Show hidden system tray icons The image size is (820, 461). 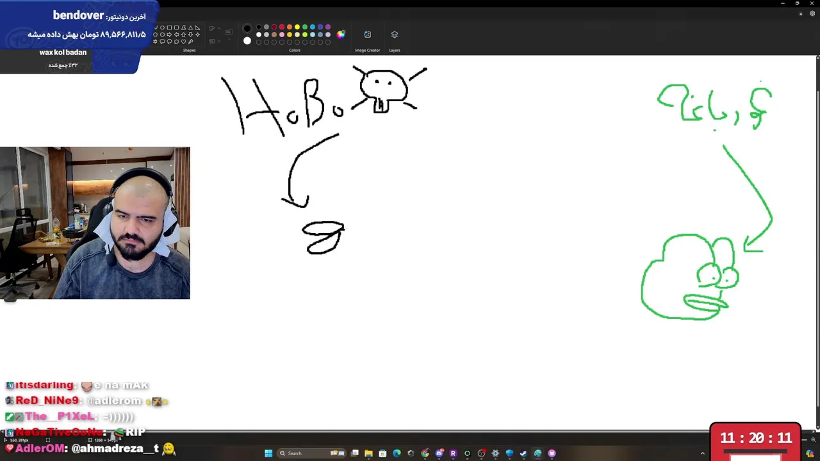coord(703,453)
